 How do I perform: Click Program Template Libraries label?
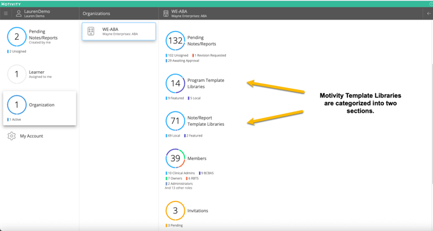[206, 84]
